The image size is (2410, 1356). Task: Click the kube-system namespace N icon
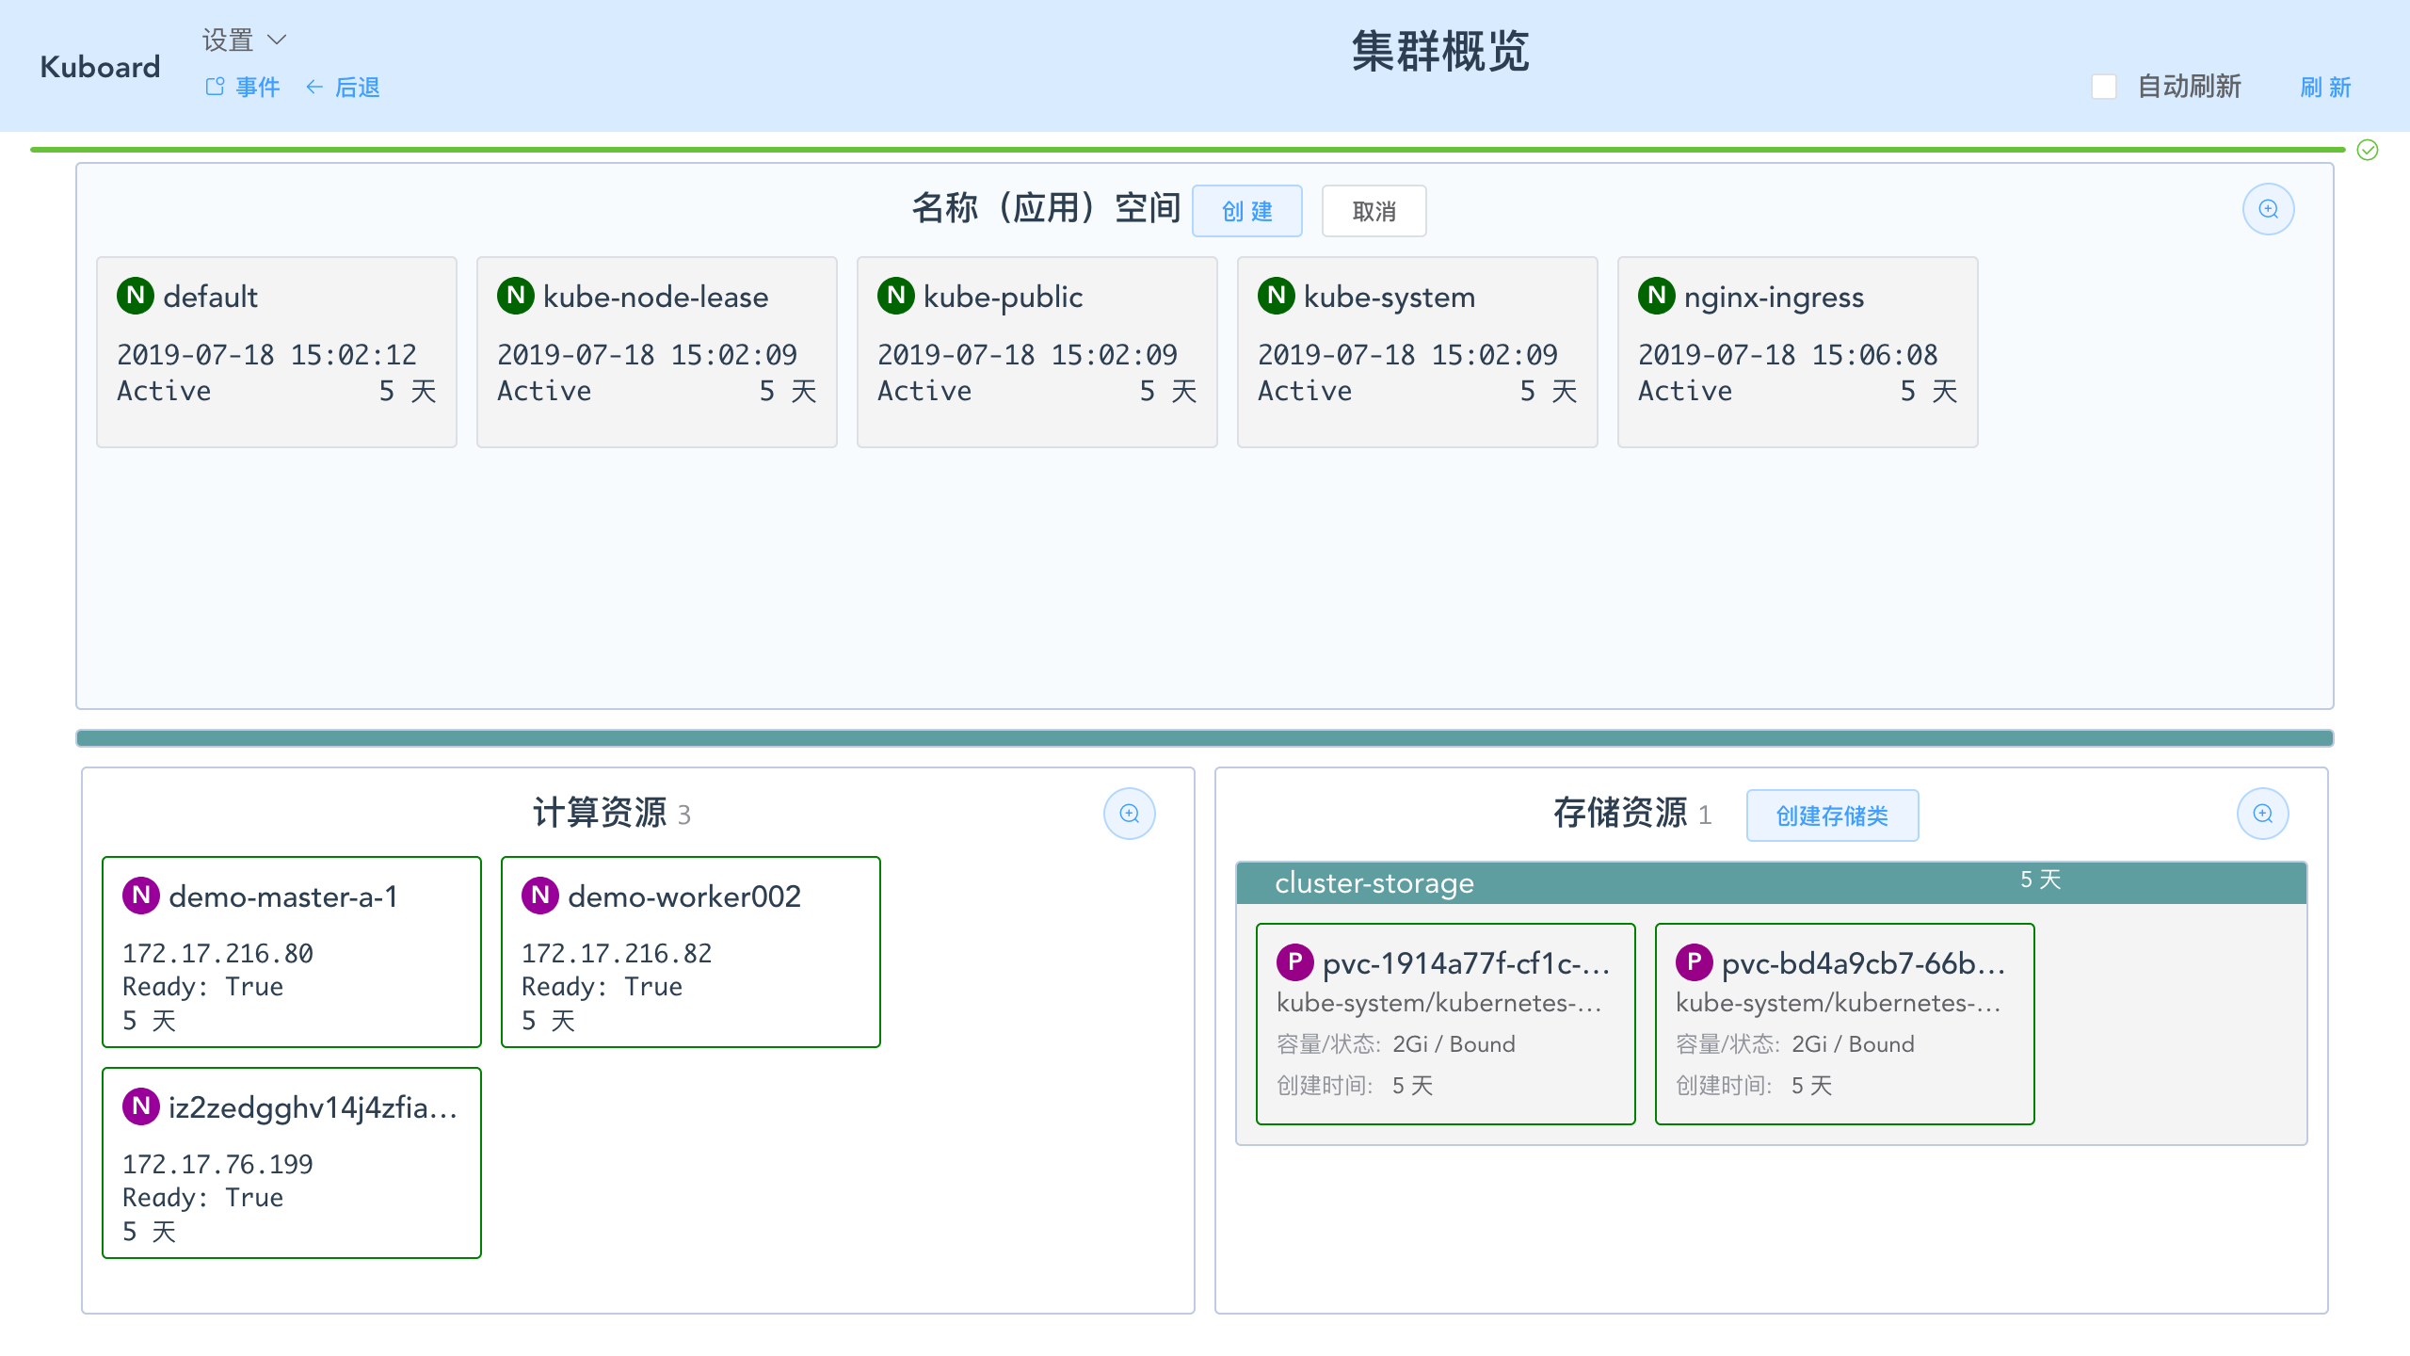click(1277, 296)
